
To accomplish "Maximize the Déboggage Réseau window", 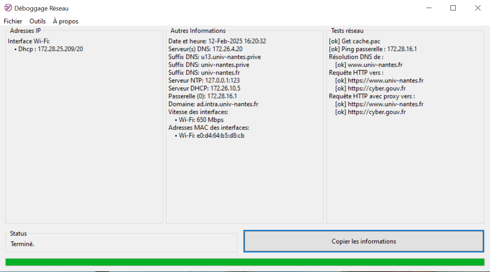I will (453, 8).
